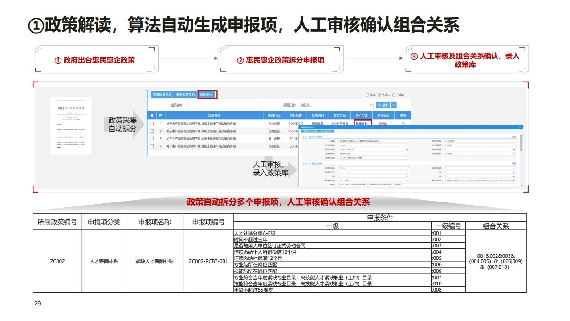Viewport: 570px width, 321px height.
Task: Click the dialog's vertical scrollbar
Action: pyautogui.click(x=521, y=143)
